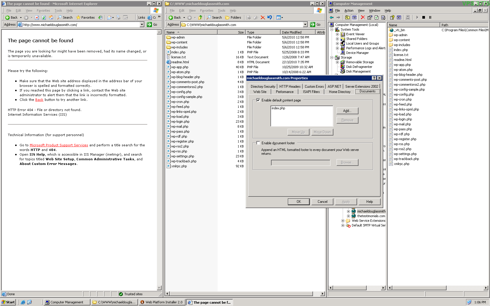490x306 pixels.
Task: Collapse the Storage tree node
Action: [332, 57]
